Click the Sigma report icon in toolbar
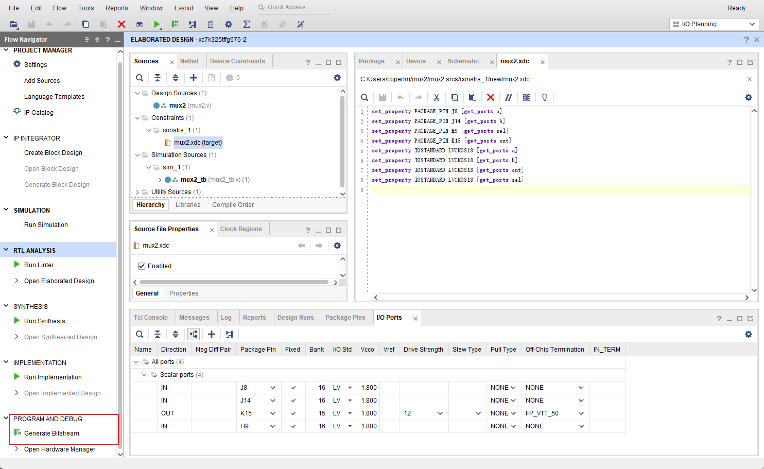Viewport: 764px width, 469px height. [247, 24]
